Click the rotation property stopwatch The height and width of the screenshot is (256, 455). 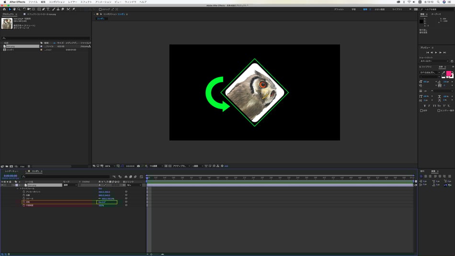tap(24, 202)
